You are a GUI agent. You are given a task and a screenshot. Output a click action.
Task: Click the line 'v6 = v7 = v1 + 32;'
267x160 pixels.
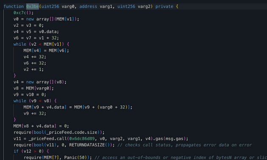point(36,38)
